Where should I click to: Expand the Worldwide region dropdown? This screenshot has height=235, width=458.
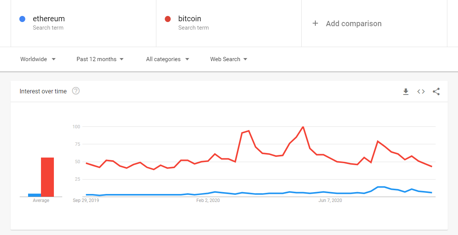[38, 59]
